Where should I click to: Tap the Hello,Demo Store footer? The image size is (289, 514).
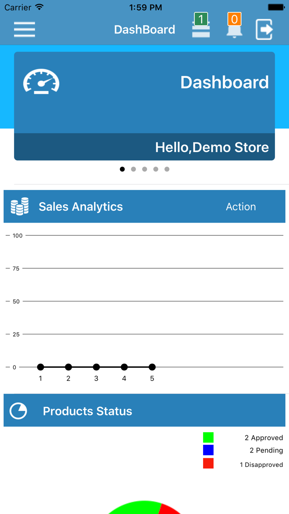(145, 147)
